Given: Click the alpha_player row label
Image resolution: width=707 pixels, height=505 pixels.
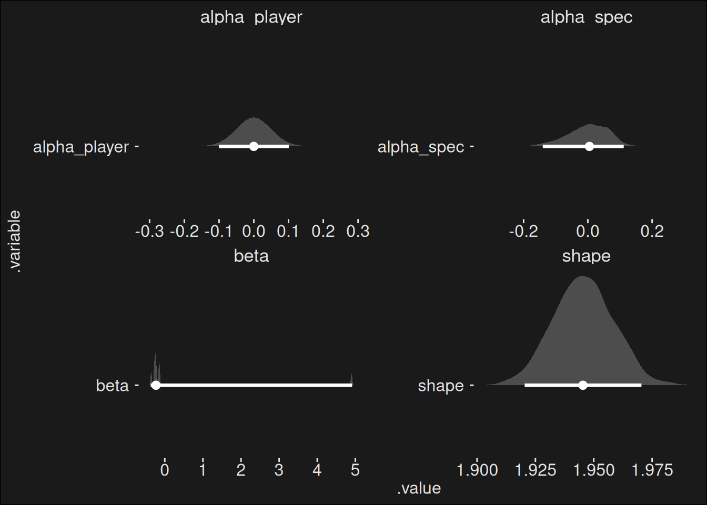Looking at the screenshot, I should click(x=81, y=147).
